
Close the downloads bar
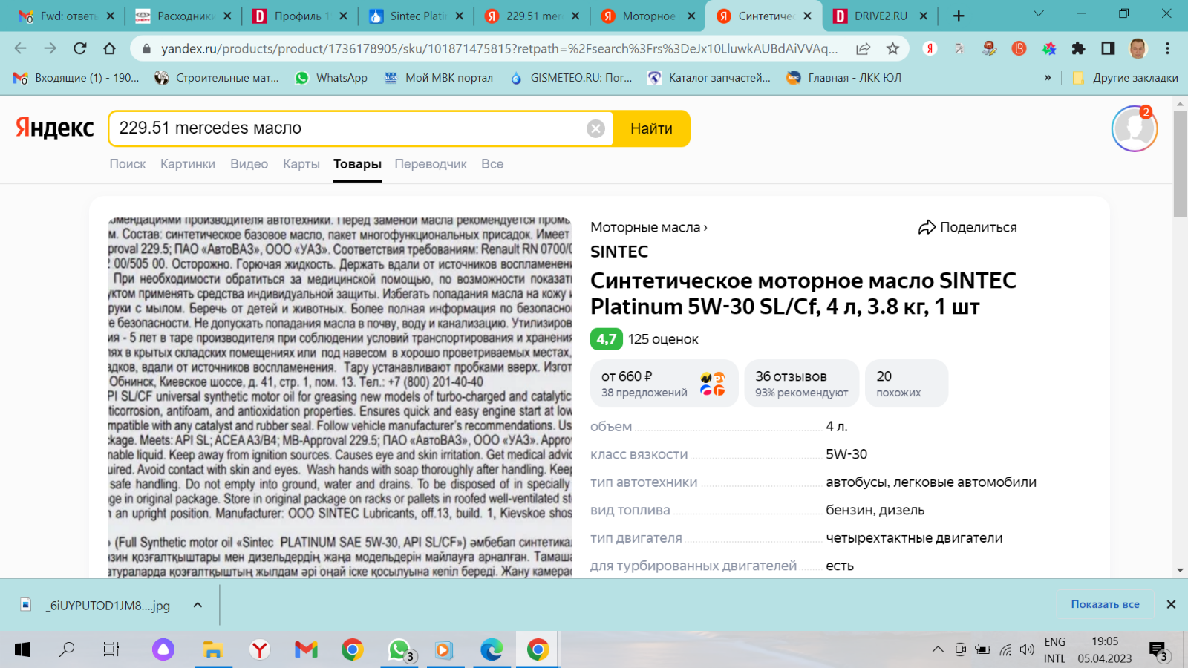(x=1171, y=604)
